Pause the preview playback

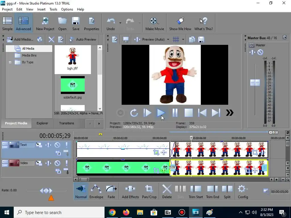click(175, 113)
